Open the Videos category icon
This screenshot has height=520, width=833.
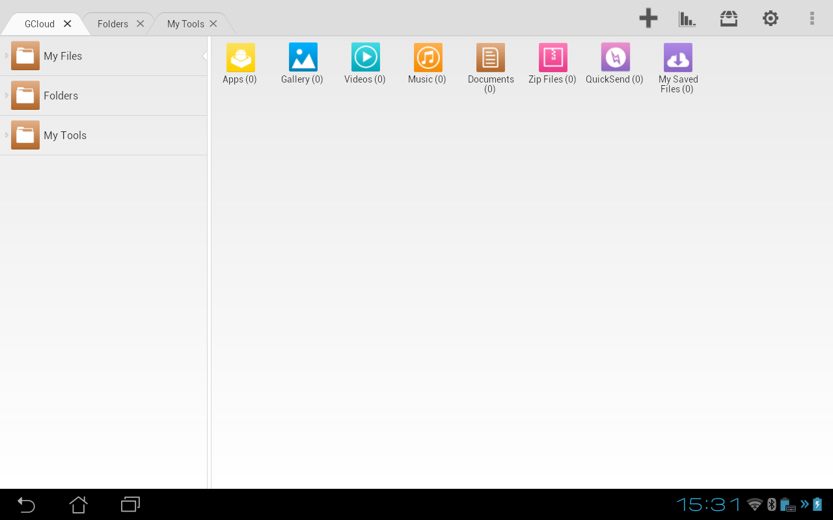pos(365,57)
